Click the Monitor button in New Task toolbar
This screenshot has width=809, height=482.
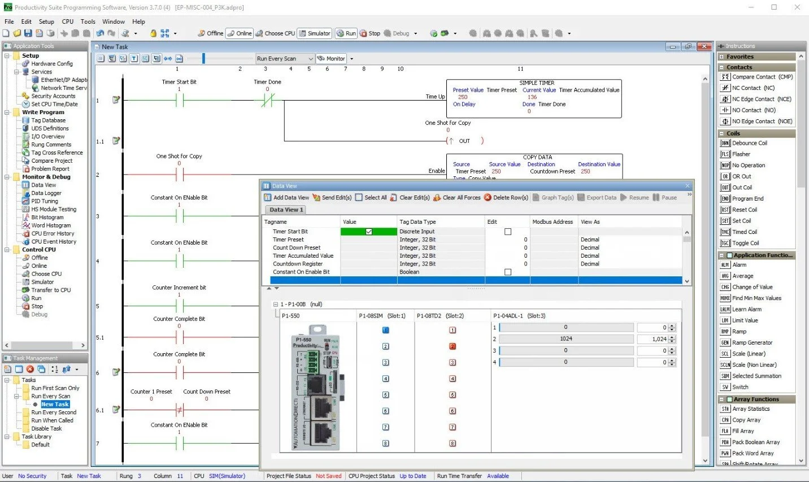point(331,58)
